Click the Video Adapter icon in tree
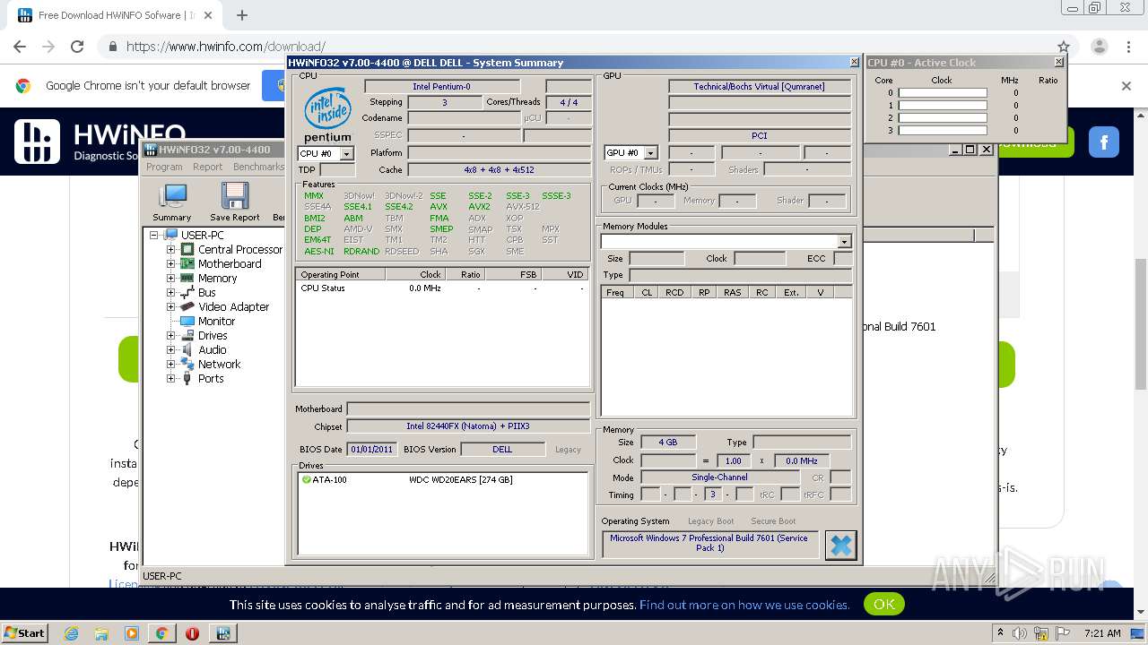The width and height of the screenshot is (1148, 645). tap(187, 307)
